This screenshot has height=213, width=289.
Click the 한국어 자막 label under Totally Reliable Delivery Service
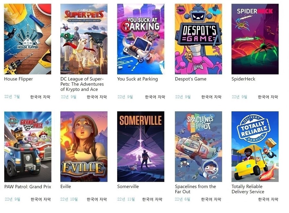pyautogui.click(x=268, y=199)
